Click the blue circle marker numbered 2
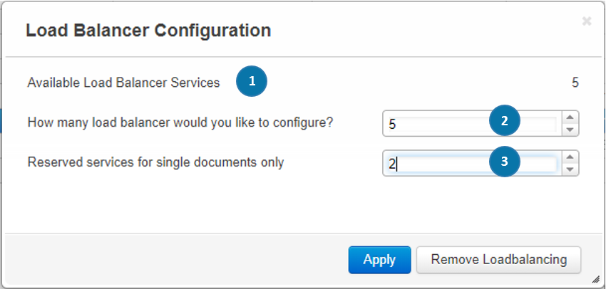This screenshot has width=606, height=289. pyautogui.click(x=504, y=120)
